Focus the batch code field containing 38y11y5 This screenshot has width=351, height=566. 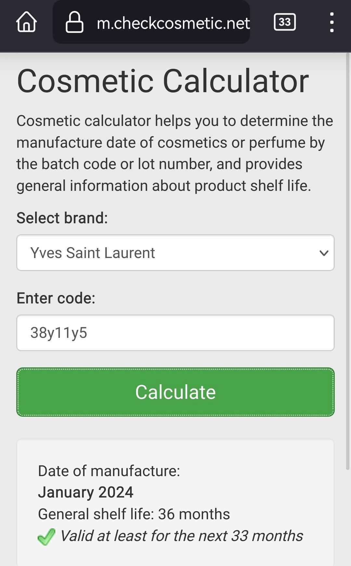[x=175, y=333]
